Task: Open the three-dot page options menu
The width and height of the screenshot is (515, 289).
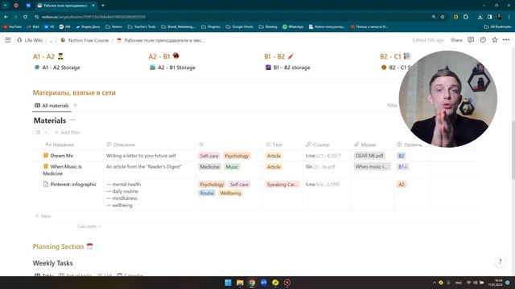Action: [506, 39]
